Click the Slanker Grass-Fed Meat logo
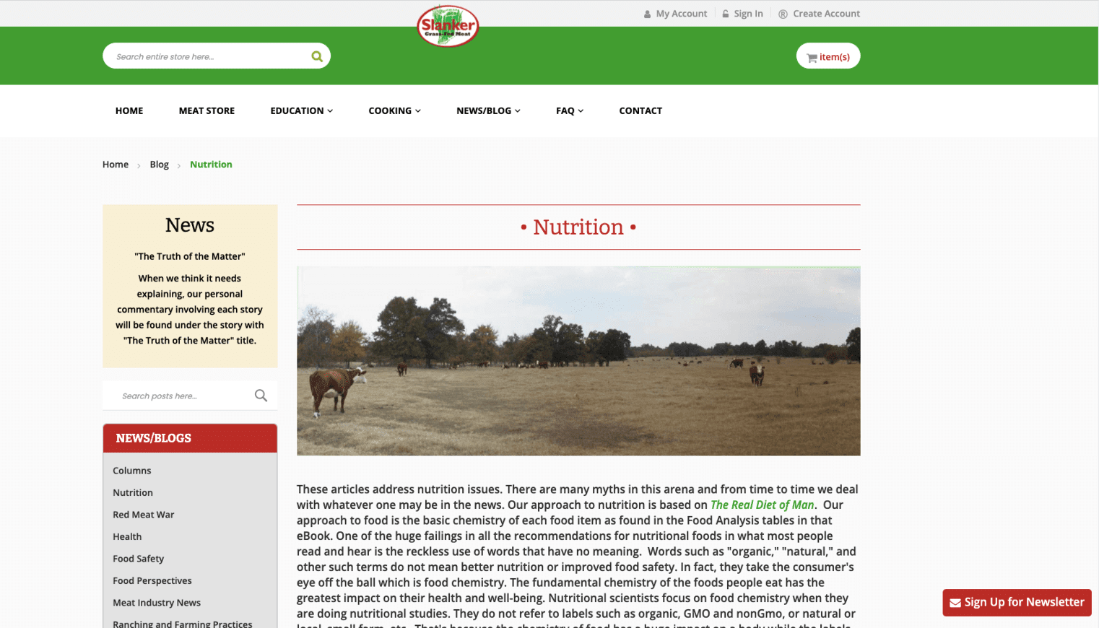 coord(448,26)
